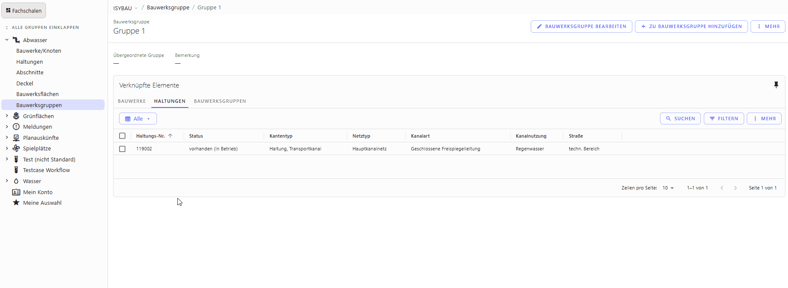Click the Wasser droplet icon

16,181
